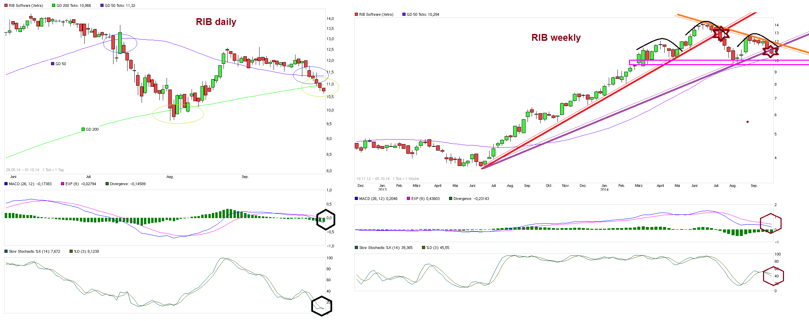The width and height of the screenshot is (809, 321).
Task: Click the '1 Tick = 1 Tag' label
Action: 53,170
